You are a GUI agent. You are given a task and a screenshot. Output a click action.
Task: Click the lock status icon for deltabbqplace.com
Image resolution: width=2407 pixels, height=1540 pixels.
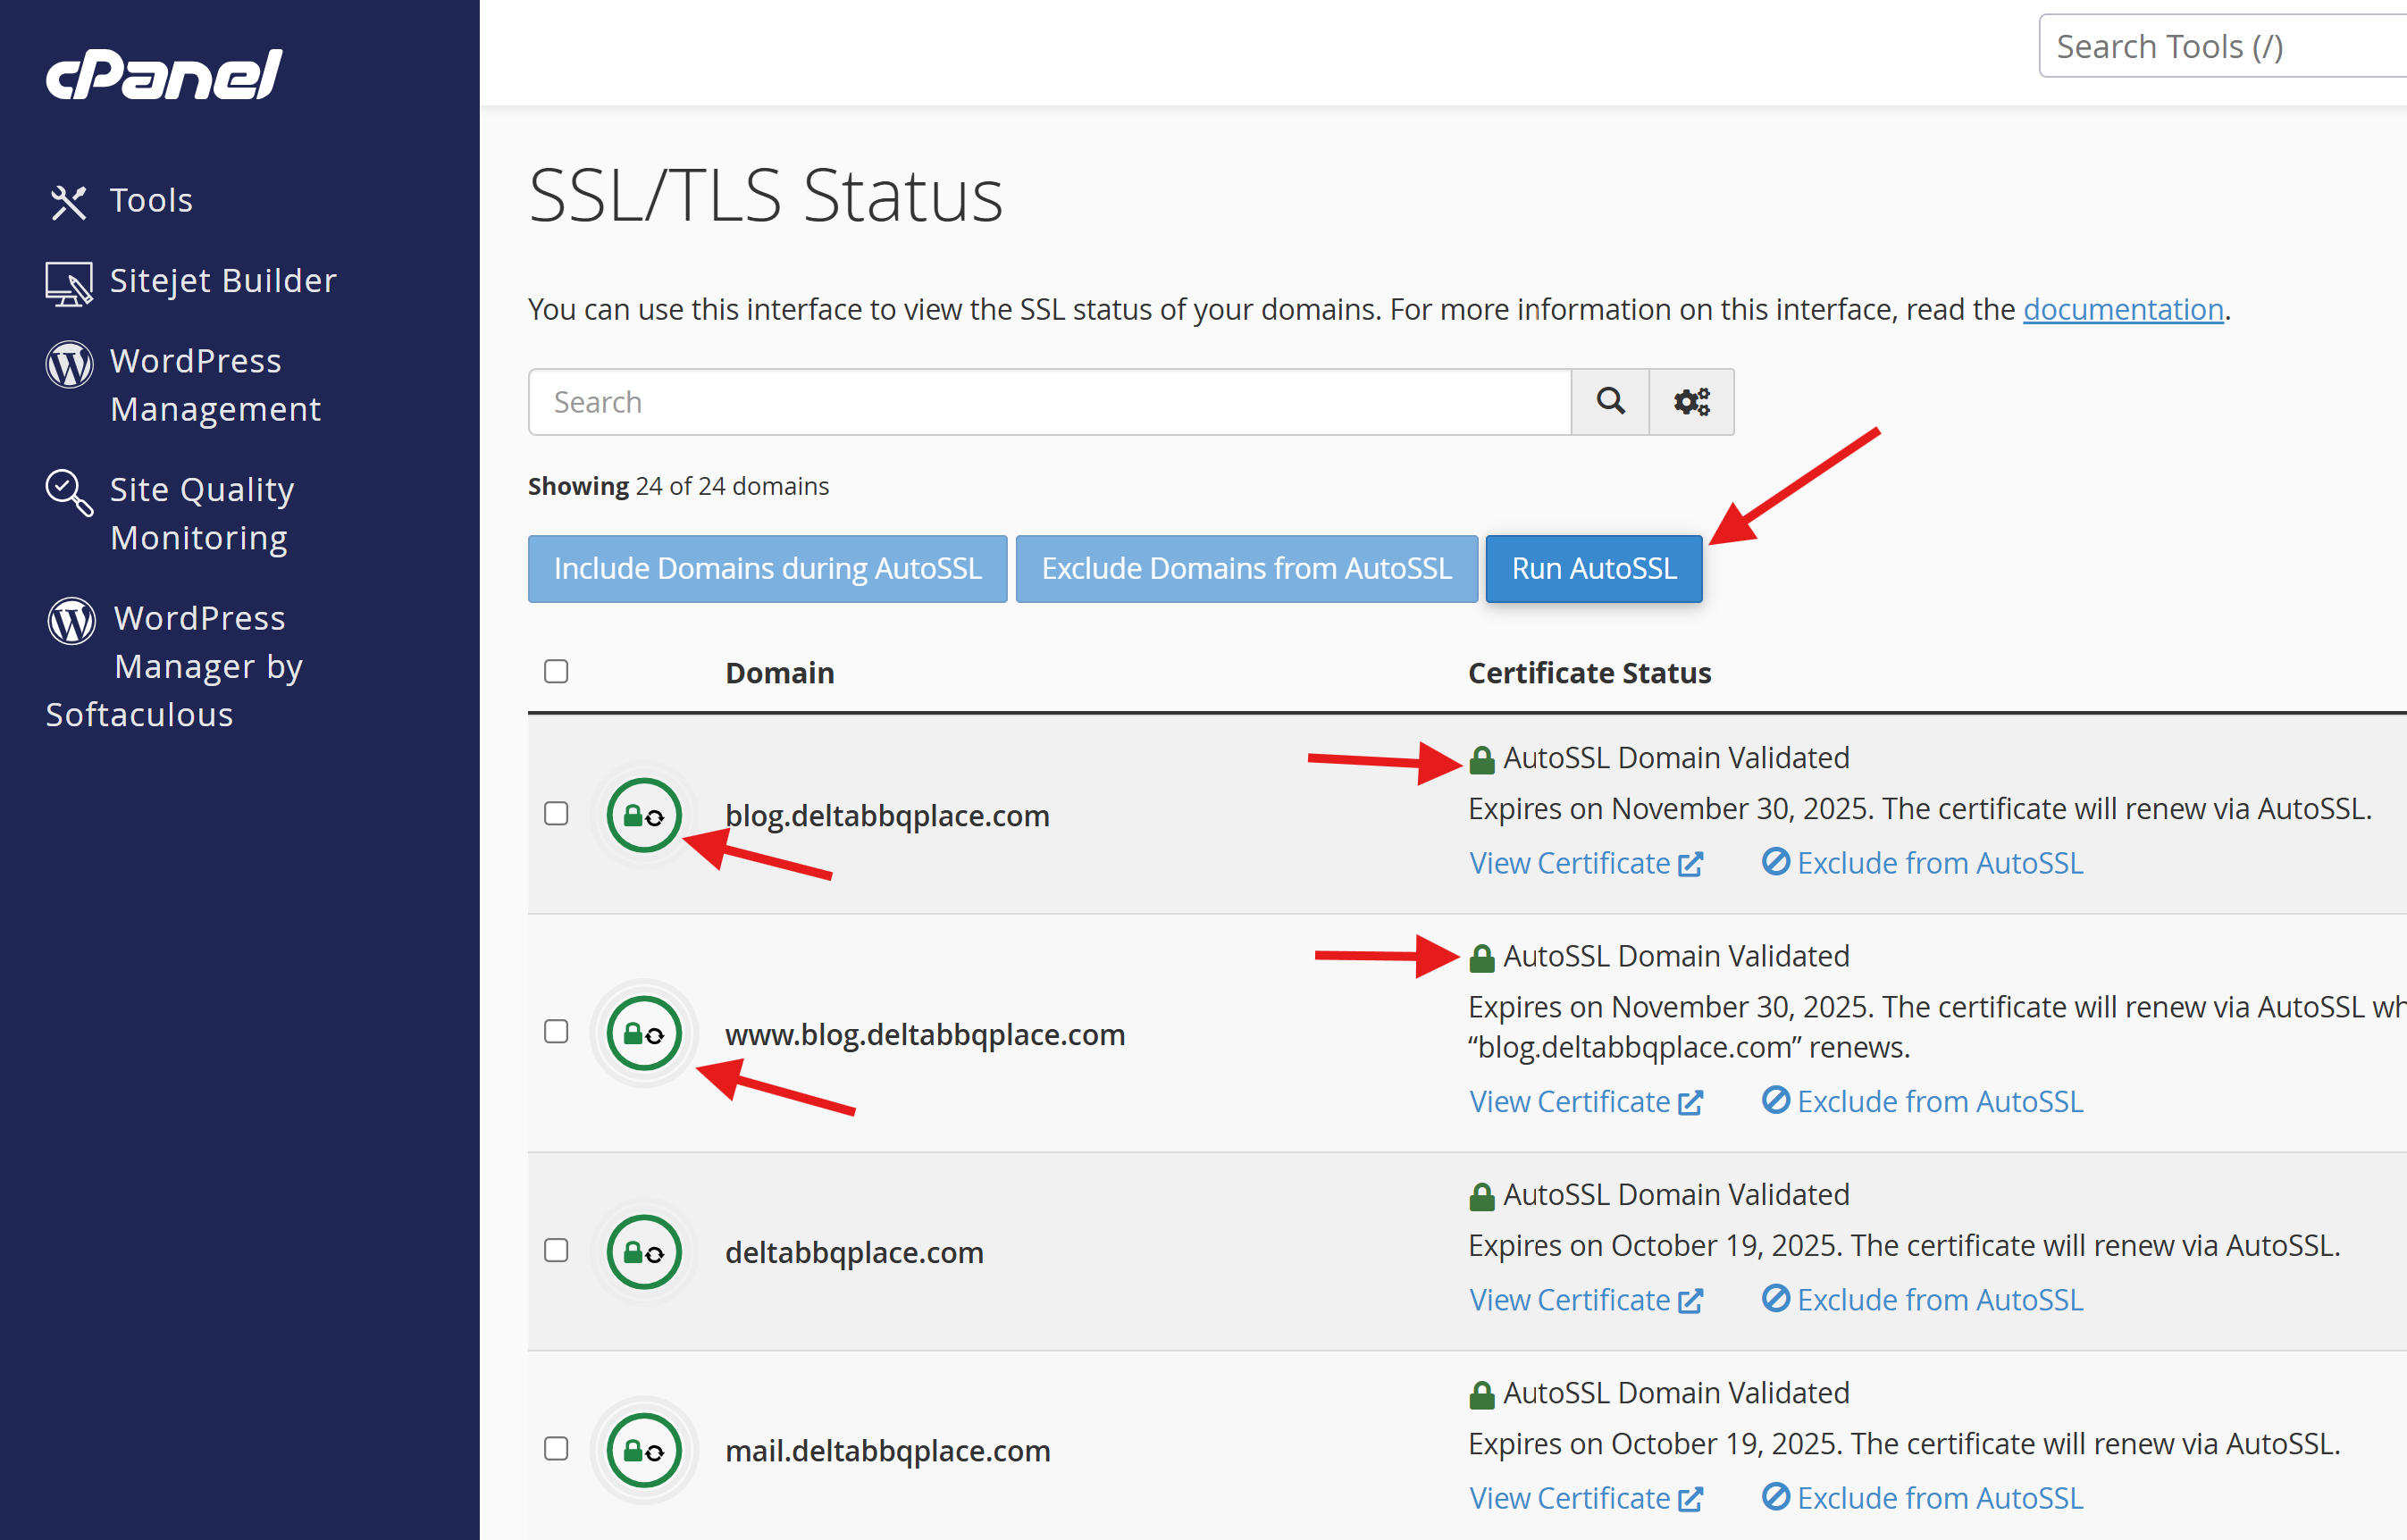pos(644,1252)
